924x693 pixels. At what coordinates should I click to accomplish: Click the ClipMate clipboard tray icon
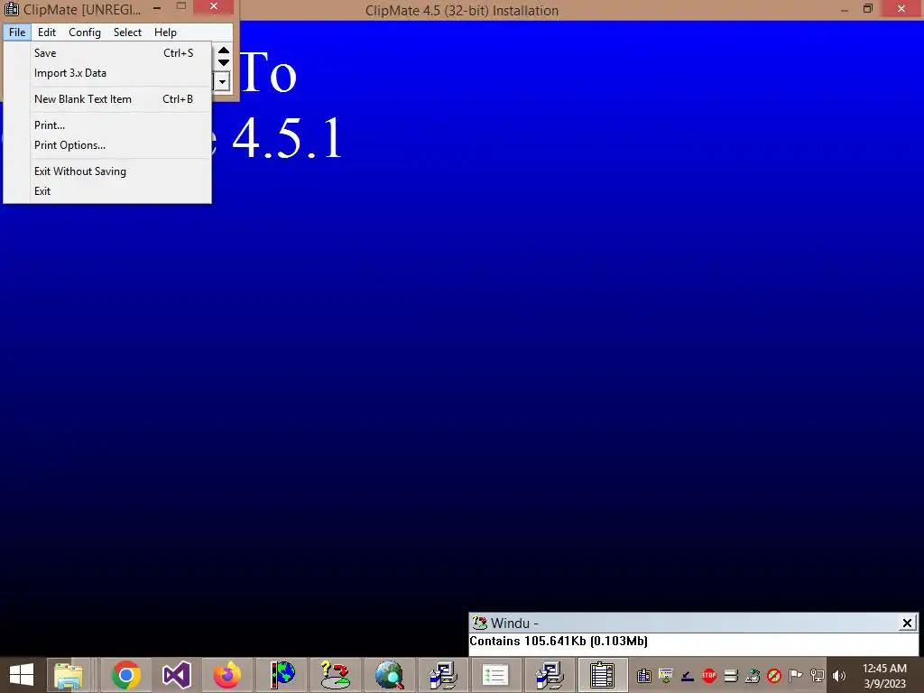(644, 675)
